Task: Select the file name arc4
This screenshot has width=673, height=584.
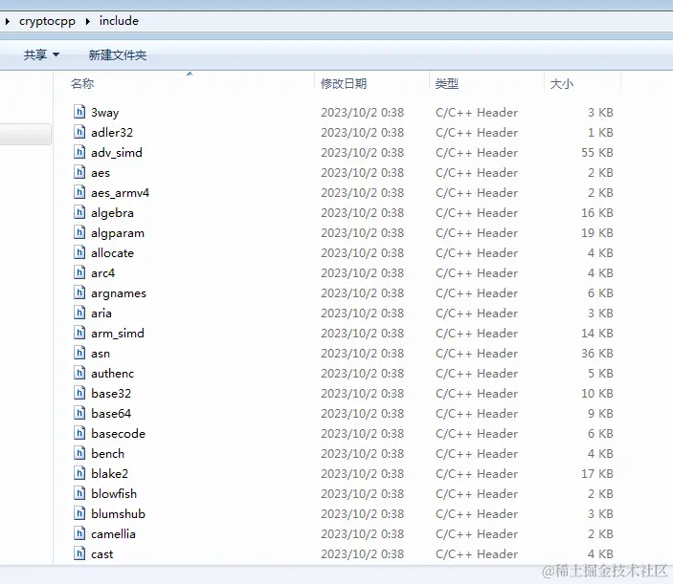Action: click(102, 273)
